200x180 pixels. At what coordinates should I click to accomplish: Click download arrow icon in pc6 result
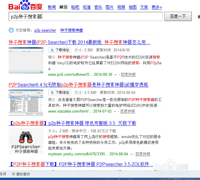(x=52, y=50)
